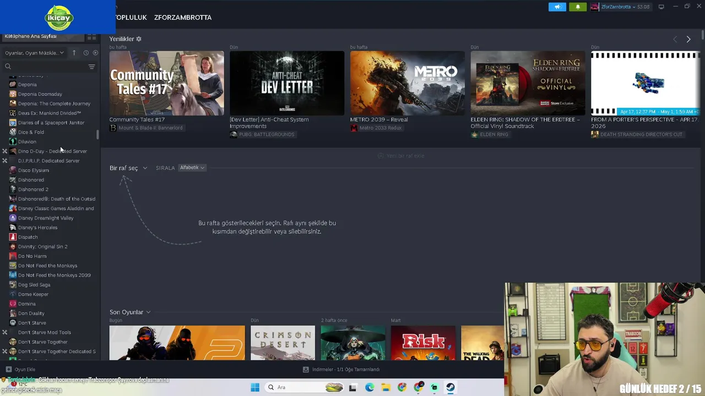The height and width of the screenshot is (396, 705).
Task: Open Community Tales #17 news thumbnail
Action: click(166, 83)
